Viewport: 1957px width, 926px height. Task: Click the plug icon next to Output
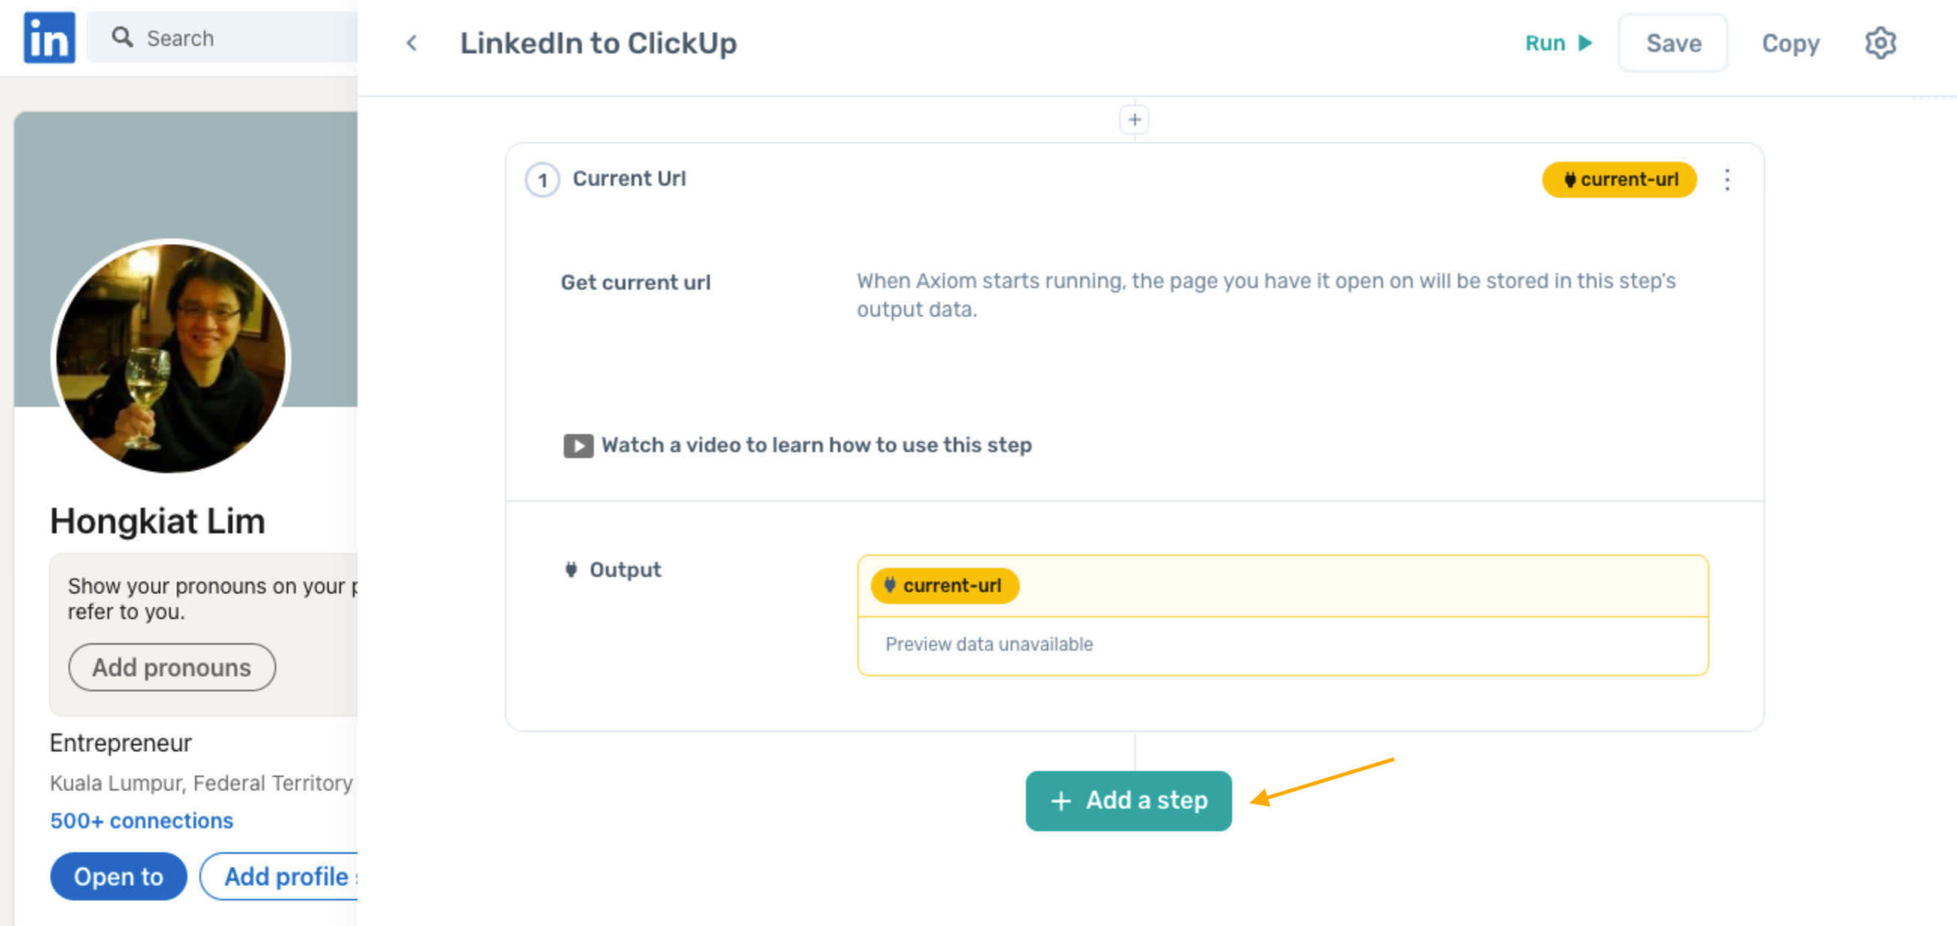tap(571, 569)
